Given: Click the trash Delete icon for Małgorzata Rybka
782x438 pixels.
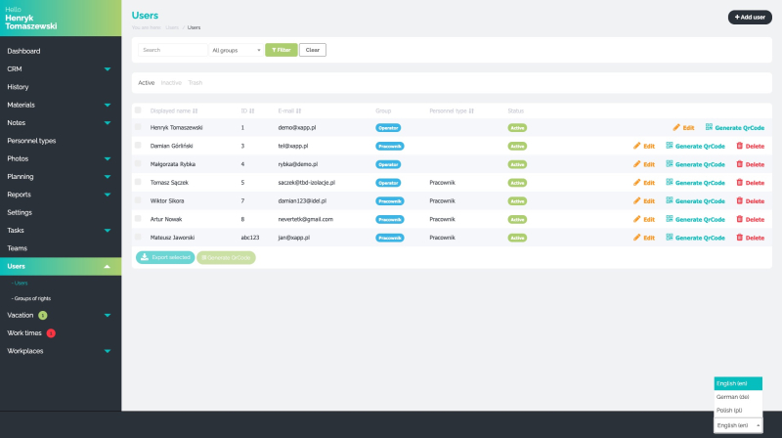Looking at the screenshot, I should 740,164.
